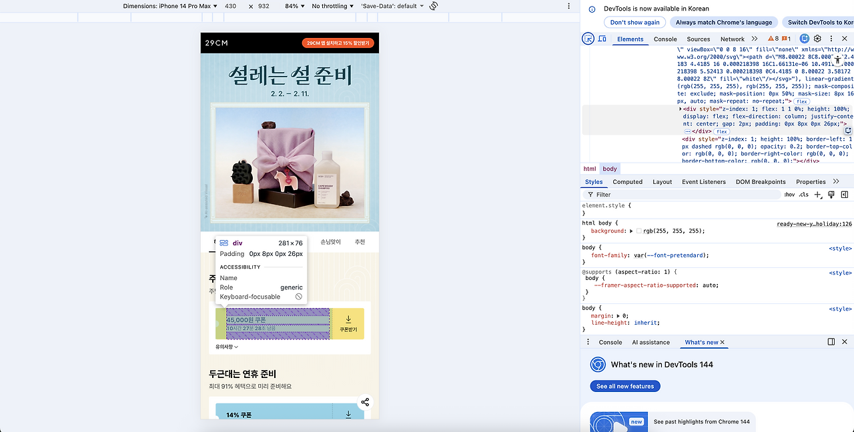The height and width of the screenshot is (432, 854).
Task: Switch to the Sources panel tab
Action: (x=699, y=39)
